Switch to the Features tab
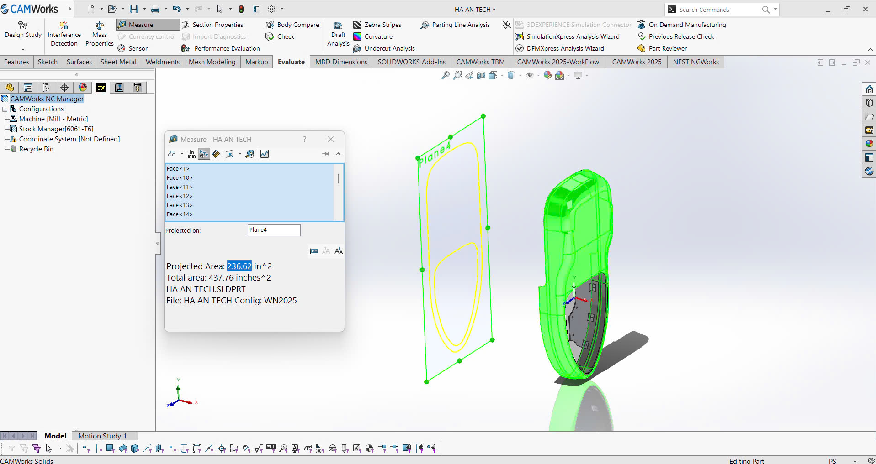 tap(17, 62)
